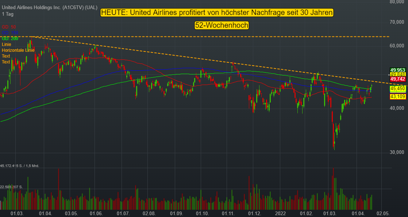Click the 01.04. date label near 03.05.
The width and height of the screenshot is (408, 217).
[x=46, y=214]
